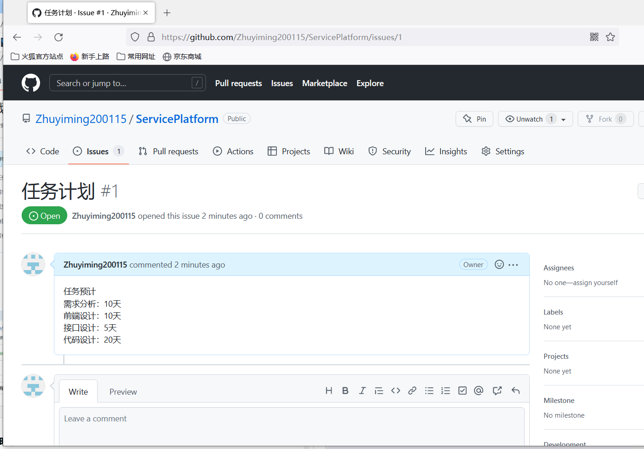Open the Assignees sidebar section

(x=559, y=268)
